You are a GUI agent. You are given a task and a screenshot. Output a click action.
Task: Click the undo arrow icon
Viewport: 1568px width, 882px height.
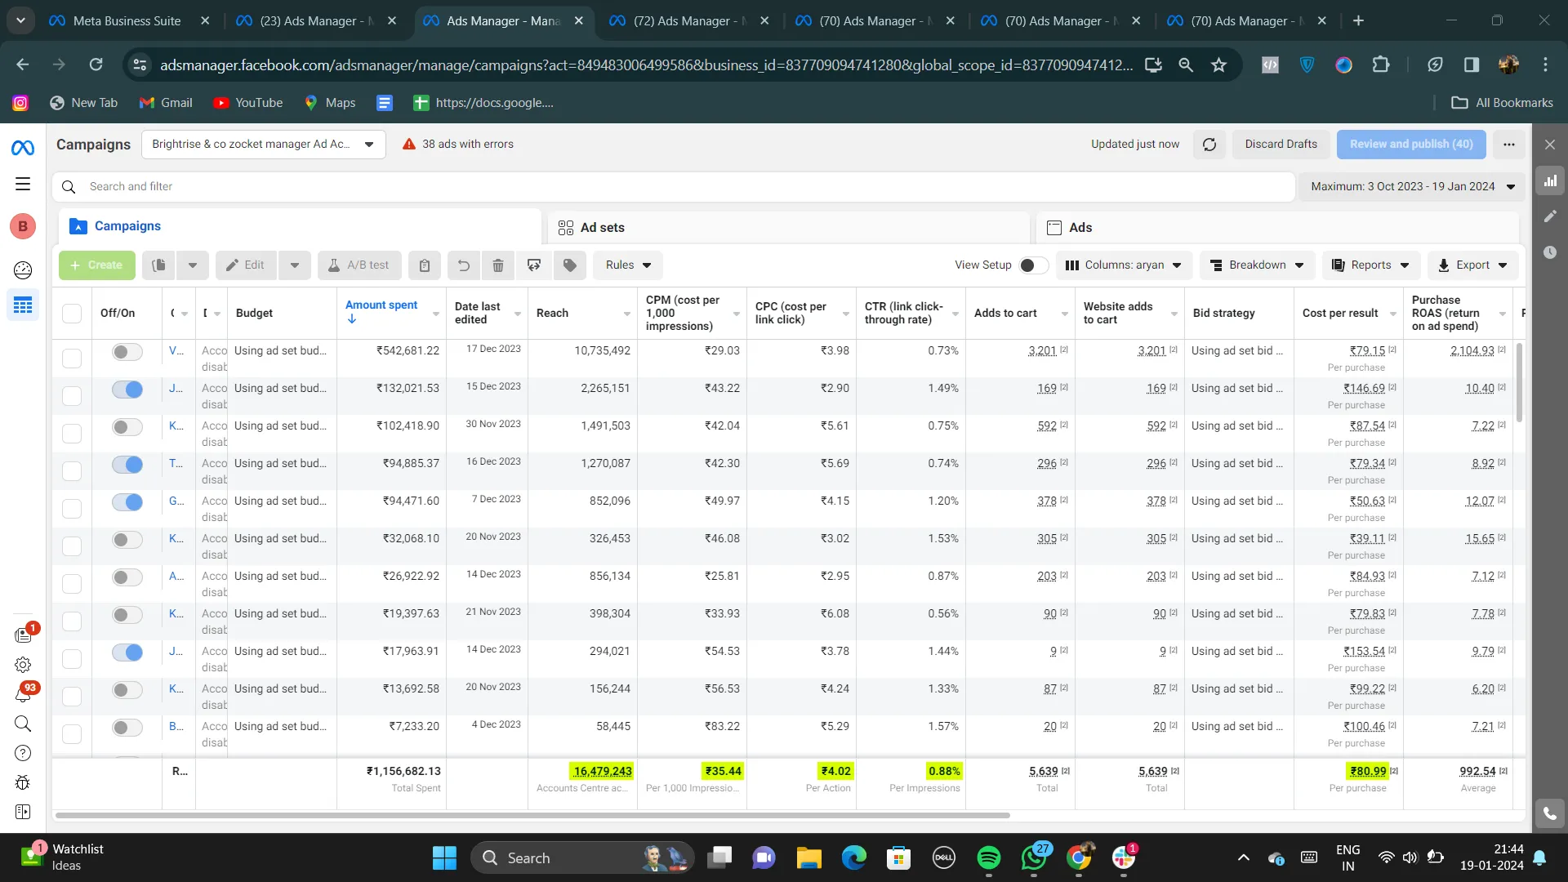coord(463,265)
